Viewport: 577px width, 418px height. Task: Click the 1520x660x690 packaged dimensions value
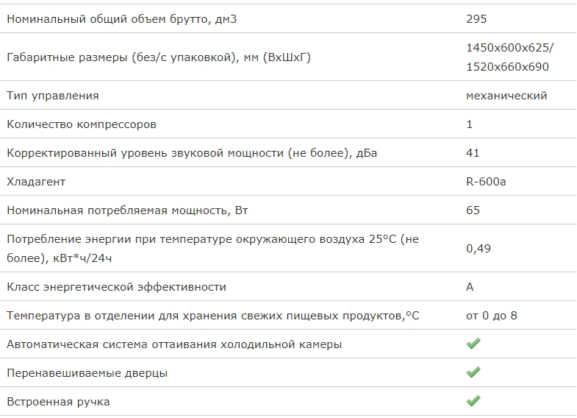tap(507, 67)
